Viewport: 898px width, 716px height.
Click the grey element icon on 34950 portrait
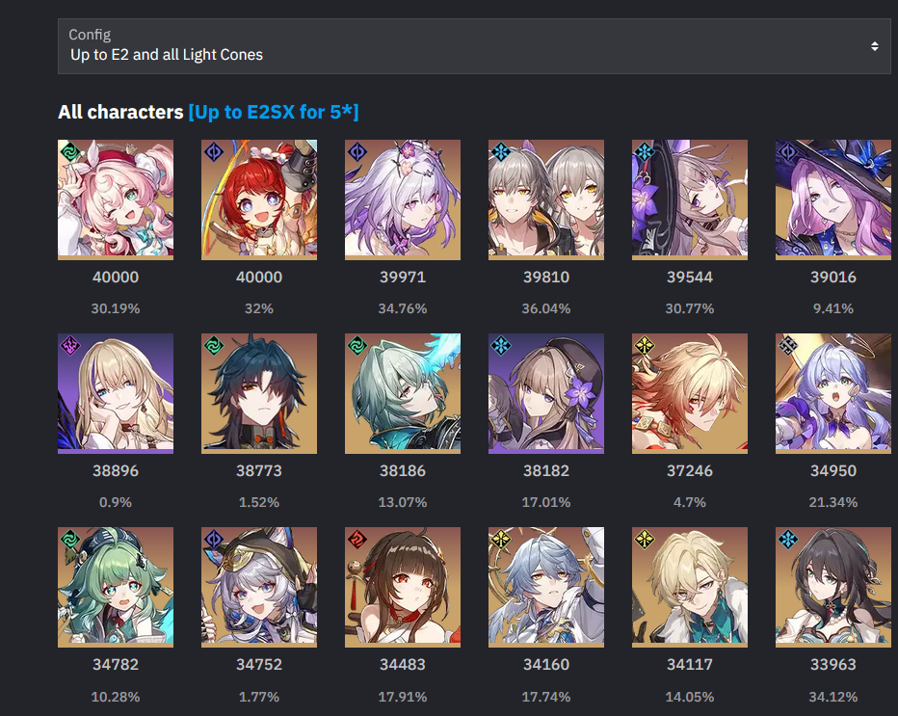pyautogui.click(x=787, y=345)
